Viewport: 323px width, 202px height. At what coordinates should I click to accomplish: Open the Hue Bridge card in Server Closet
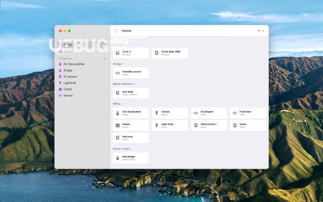tap(131, 158)
